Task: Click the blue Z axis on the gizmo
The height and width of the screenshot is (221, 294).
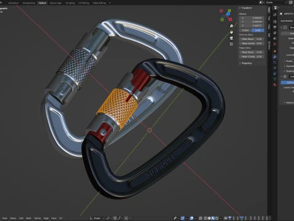Action: coord(228,14)
